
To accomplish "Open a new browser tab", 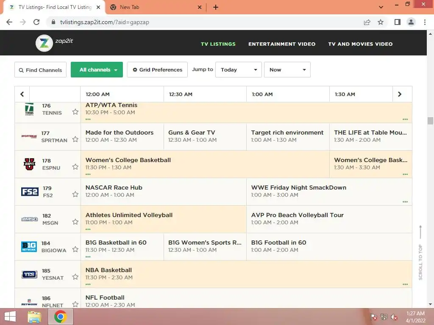I will [x=216, y=8].
